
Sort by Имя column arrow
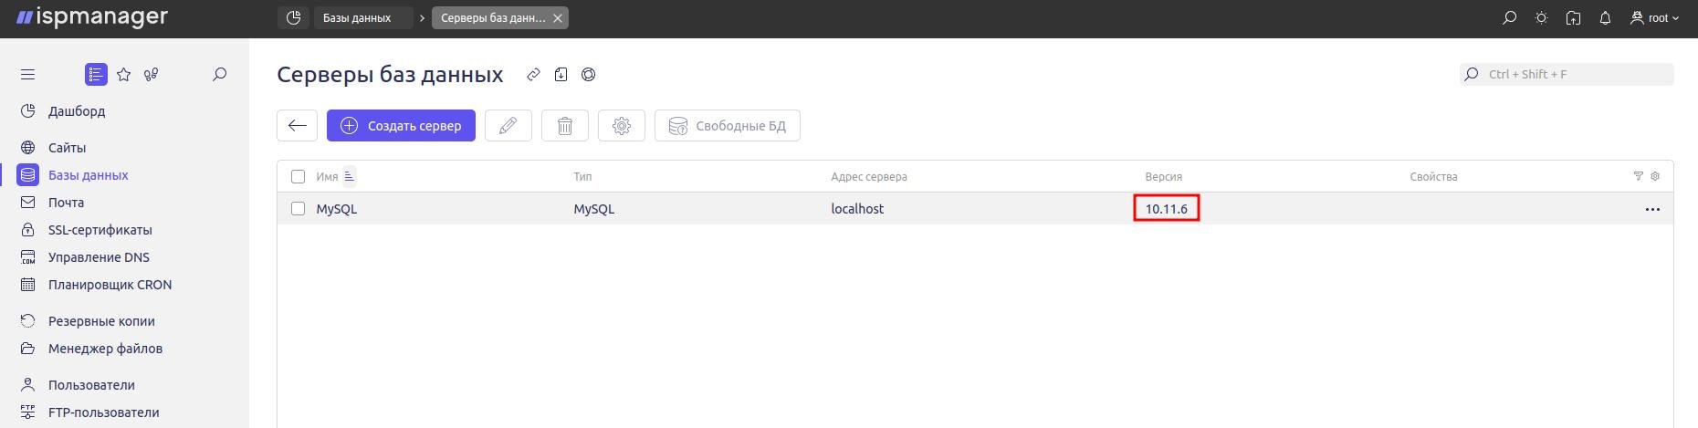point(349,177)
